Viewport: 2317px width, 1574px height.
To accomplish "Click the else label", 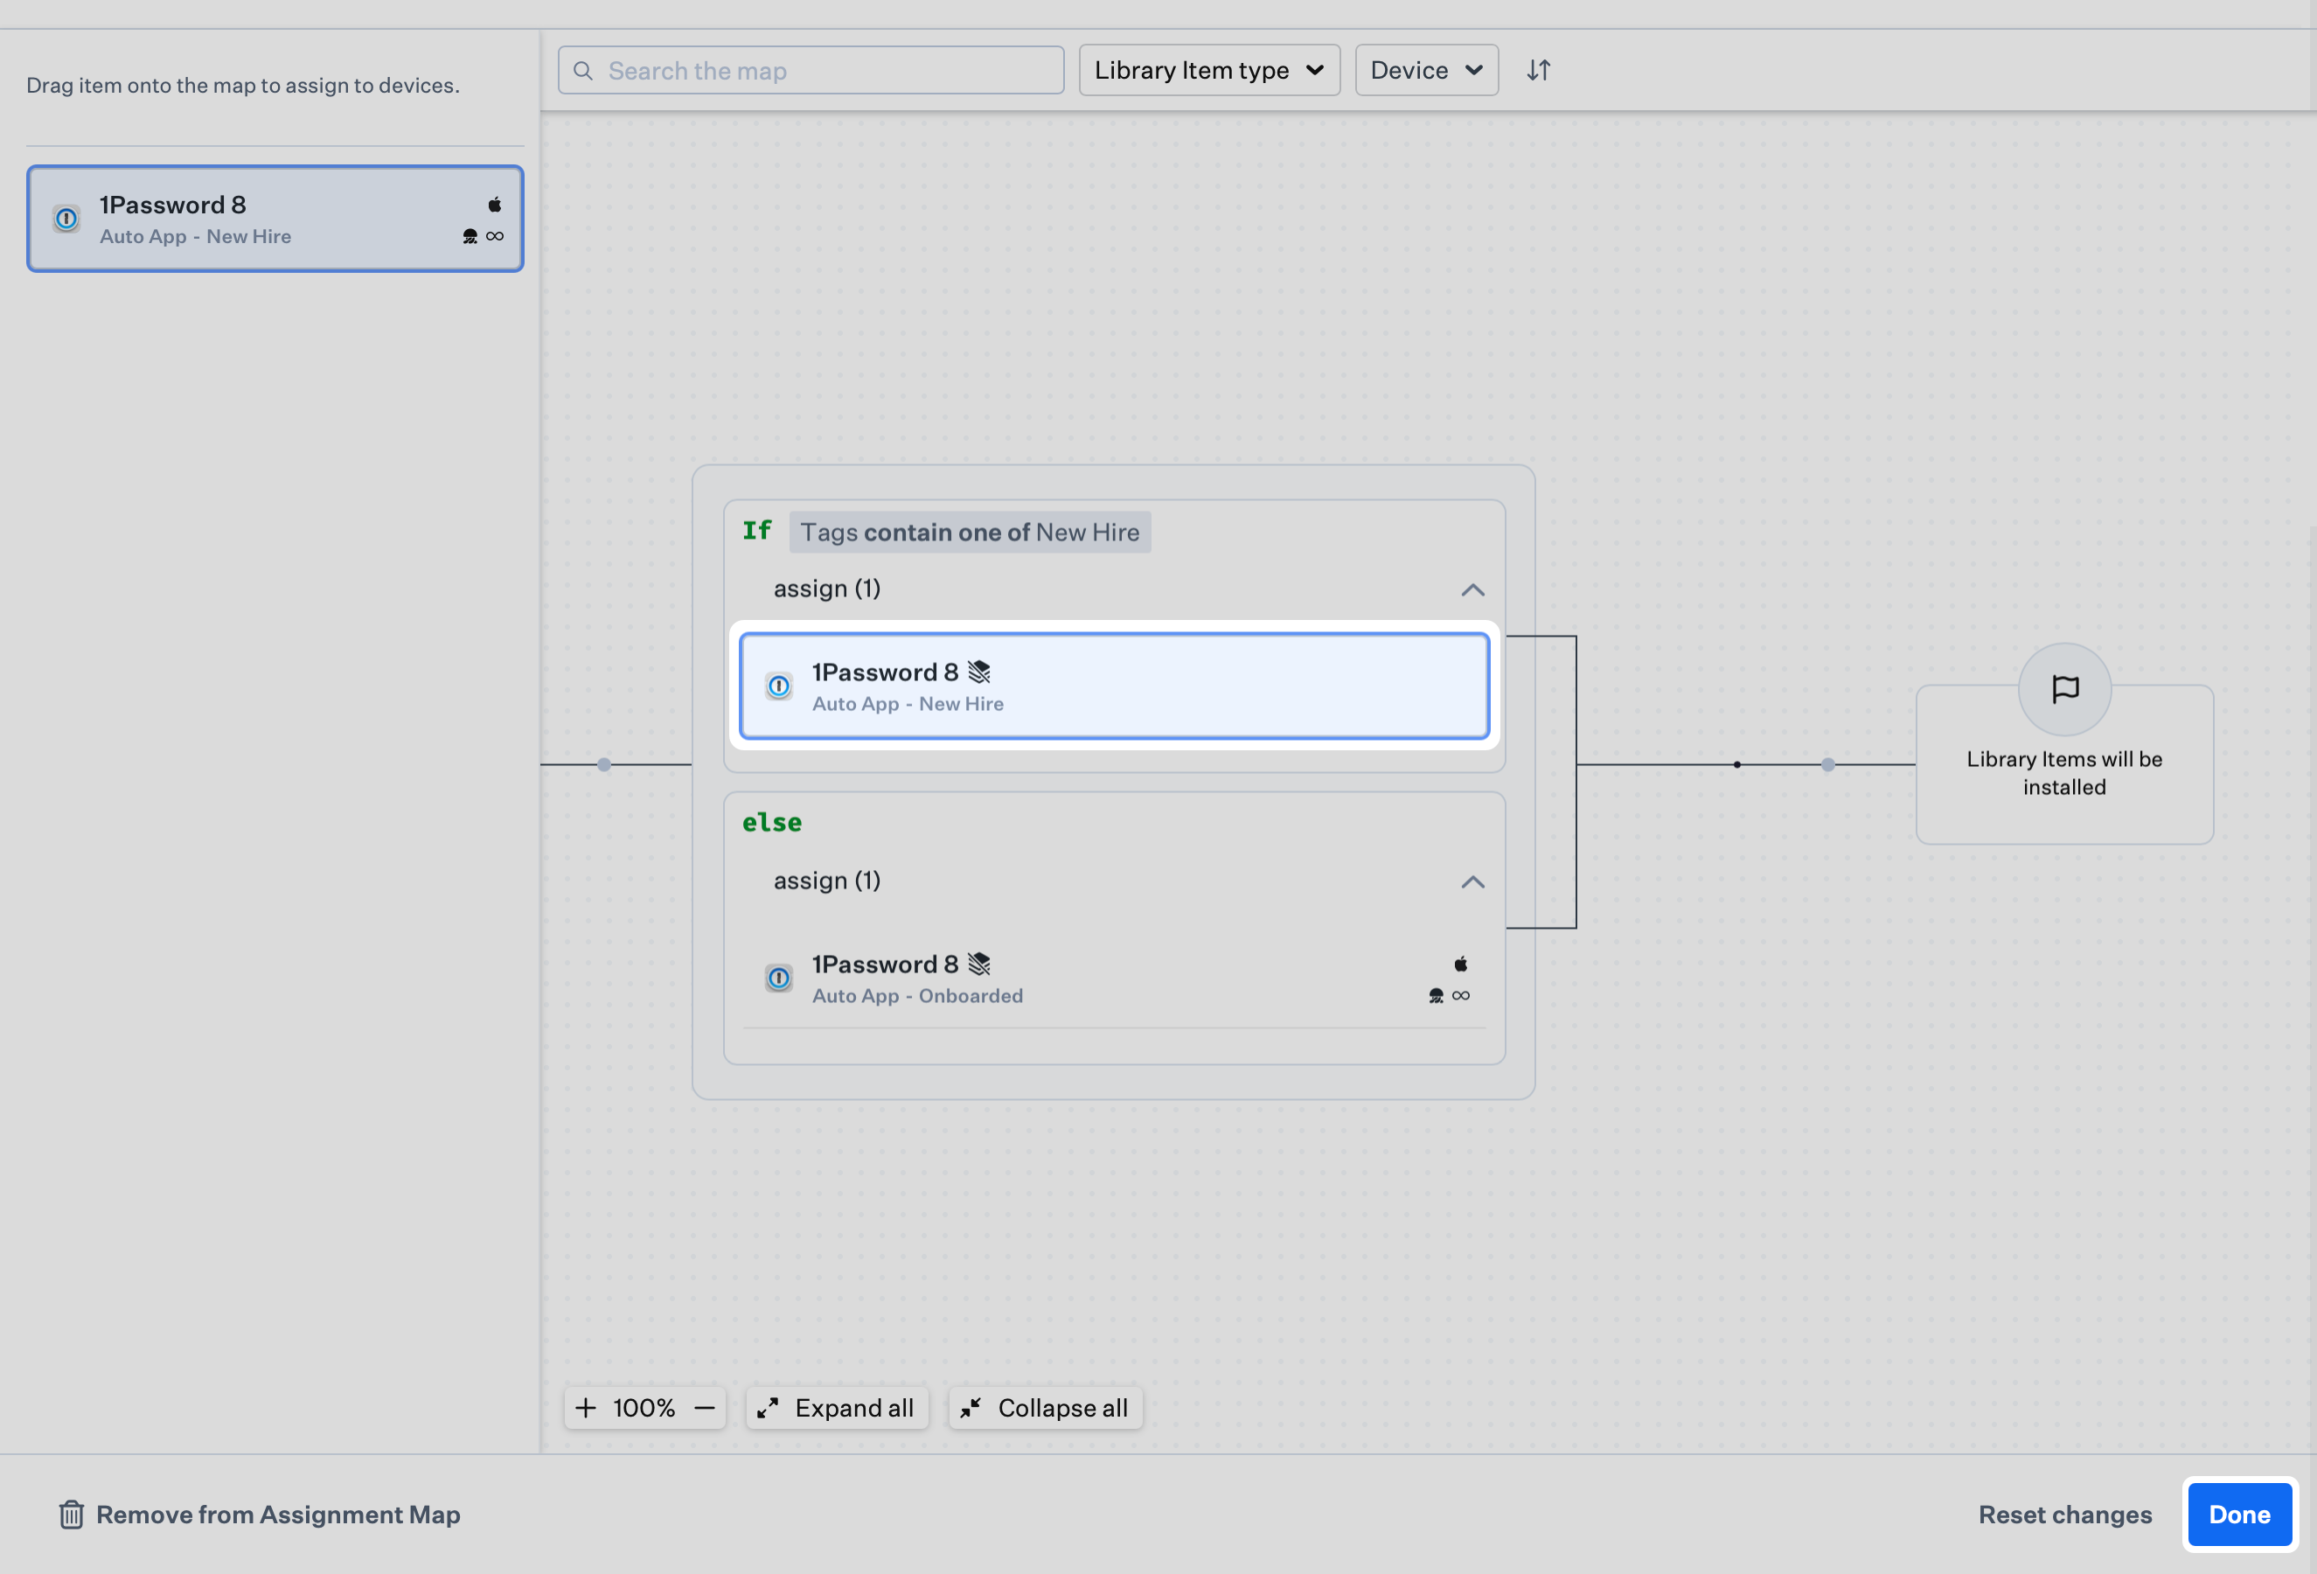I will [x=772, y=822].
